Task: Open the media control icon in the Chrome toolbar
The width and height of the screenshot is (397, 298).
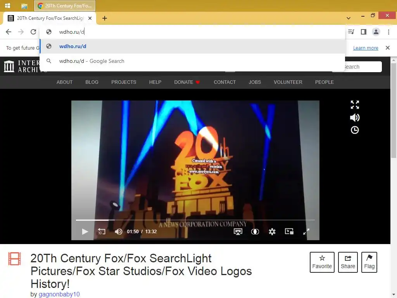Action: pos(351,32)
